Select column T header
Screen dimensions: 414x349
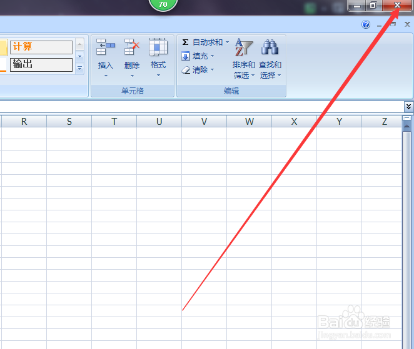(114, 122)
